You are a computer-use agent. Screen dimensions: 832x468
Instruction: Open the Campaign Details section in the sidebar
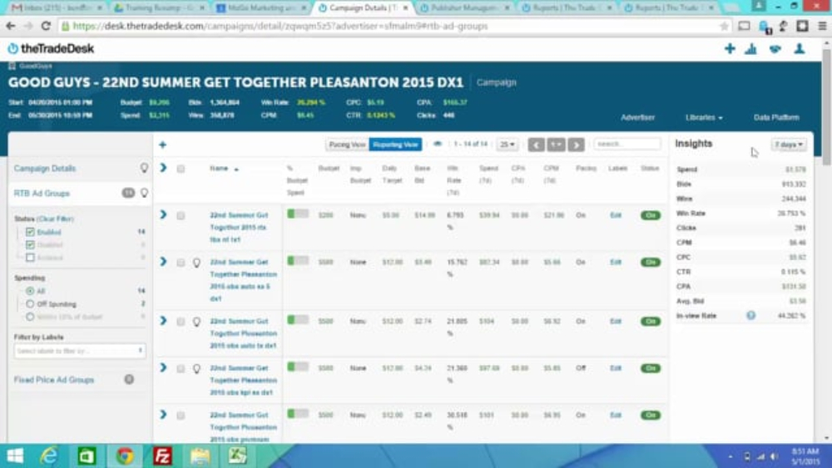click(x=45, y=168)
